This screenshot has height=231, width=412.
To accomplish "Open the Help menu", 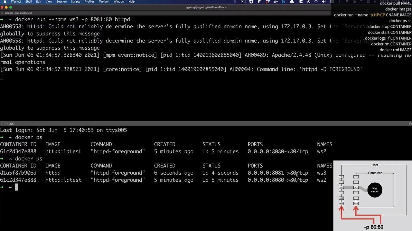I will 132,2.
